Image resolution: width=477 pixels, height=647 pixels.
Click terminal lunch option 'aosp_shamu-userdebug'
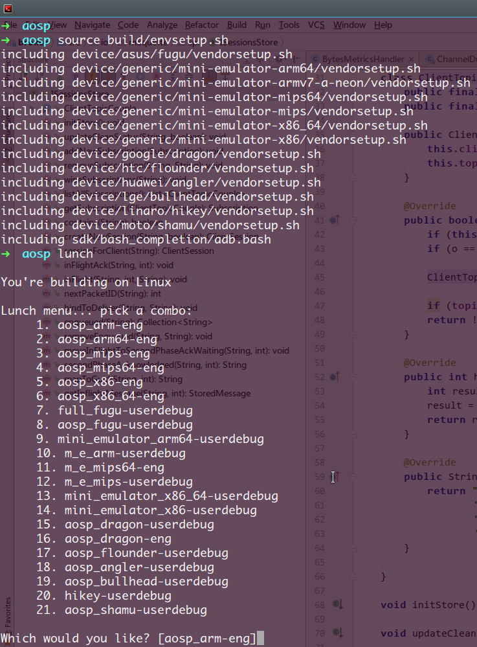click(x=136, y=610)
